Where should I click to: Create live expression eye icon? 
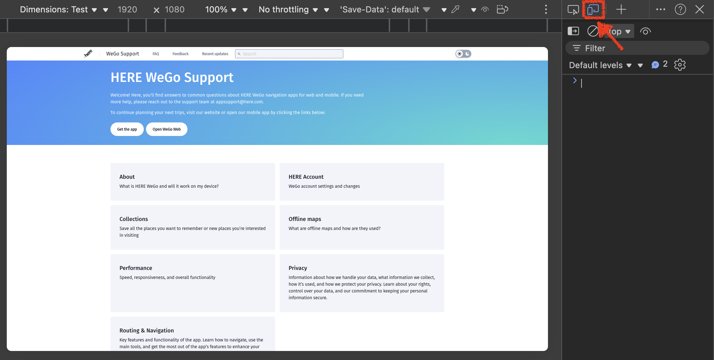point(645,31)
